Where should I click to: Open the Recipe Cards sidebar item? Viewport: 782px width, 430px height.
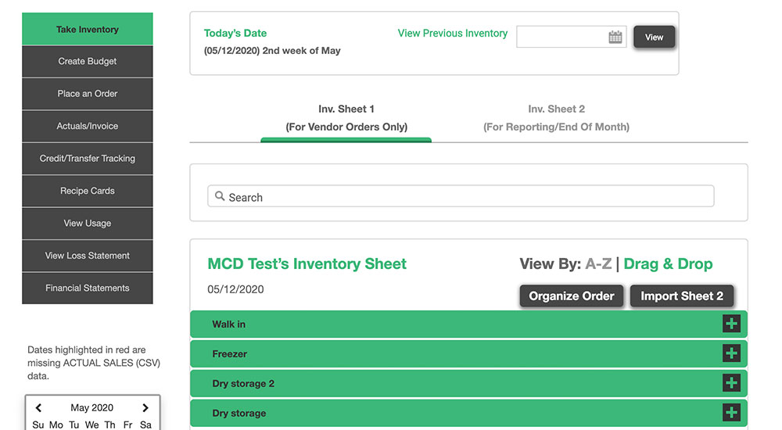[88, 191]
